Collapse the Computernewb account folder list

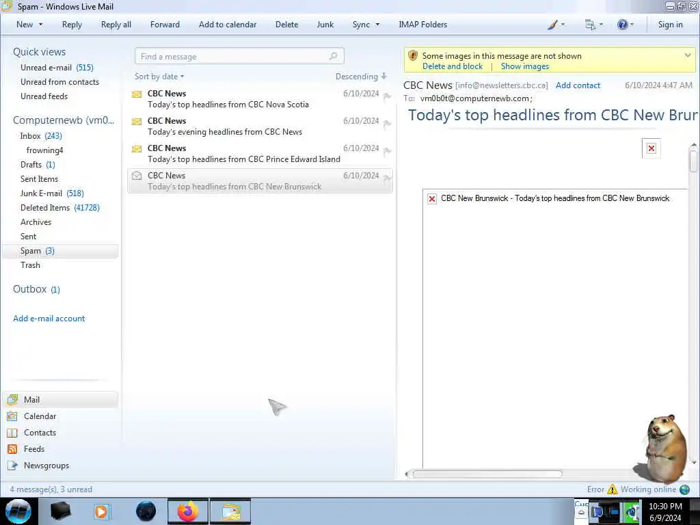[64, 120]
